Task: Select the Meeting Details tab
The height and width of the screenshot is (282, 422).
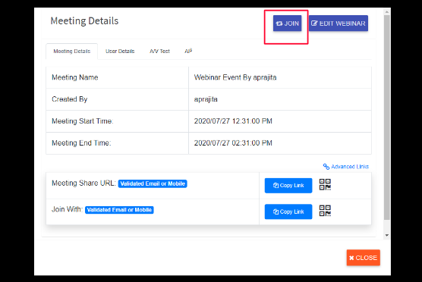Action: click(x=72, y=52)
